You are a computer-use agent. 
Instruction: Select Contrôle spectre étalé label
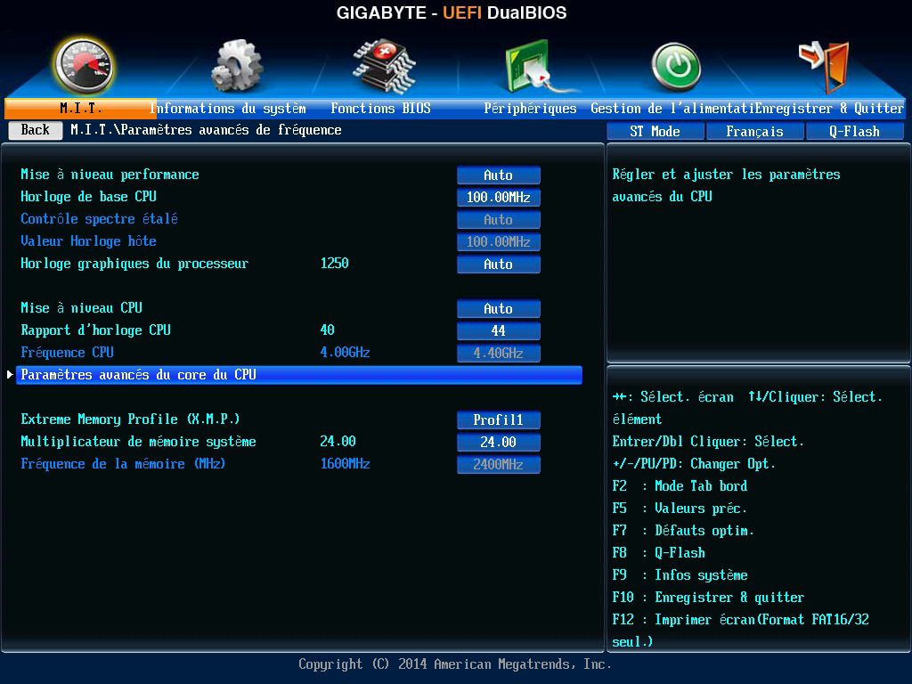click(100, 219)
